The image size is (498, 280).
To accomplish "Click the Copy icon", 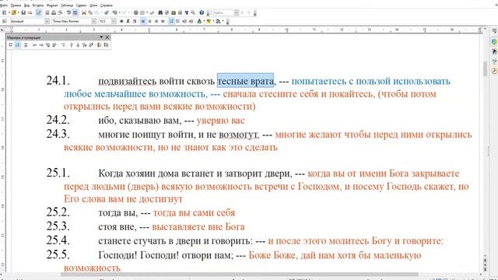I will pos(90,12).
